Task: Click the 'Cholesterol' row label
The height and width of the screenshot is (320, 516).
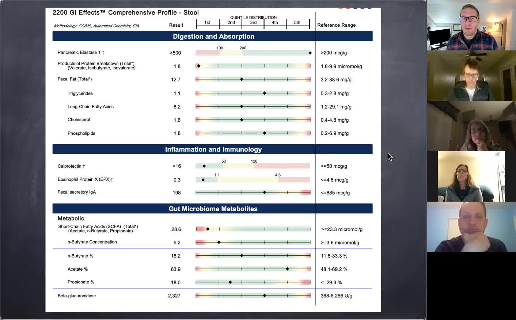Action: (79, 120)
